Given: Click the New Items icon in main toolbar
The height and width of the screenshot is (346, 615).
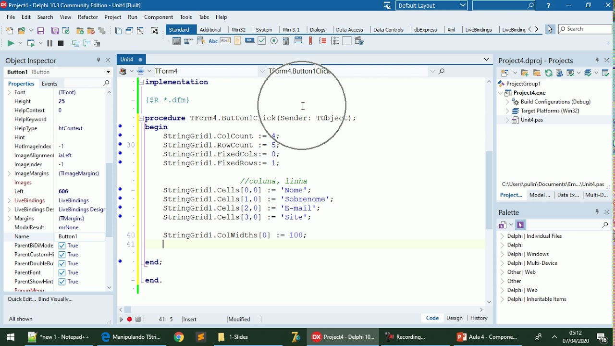Looking at the screenshot, I should click(10, 31).
